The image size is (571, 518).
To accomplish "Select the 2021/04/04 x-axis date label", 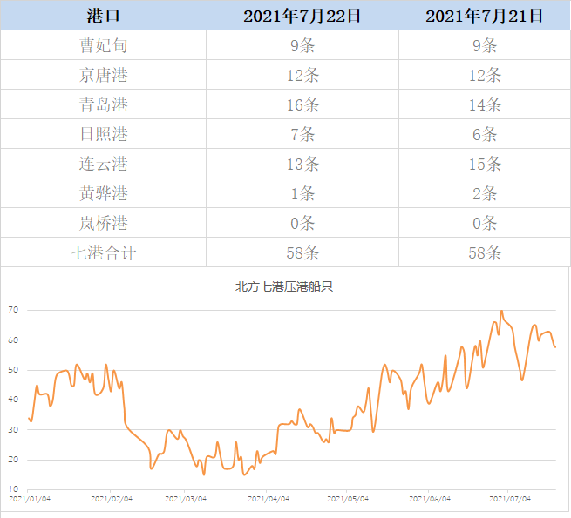I will pyautogui.click(x=269, y=499).
